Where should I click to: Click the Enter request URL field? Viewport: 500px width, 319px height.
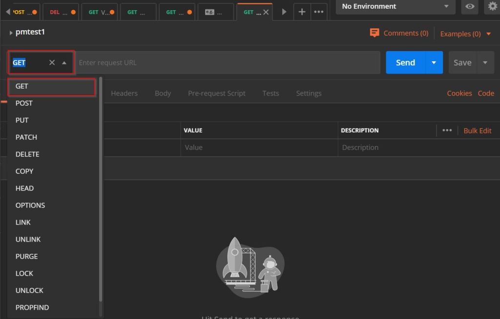click(x=228, y=62)
